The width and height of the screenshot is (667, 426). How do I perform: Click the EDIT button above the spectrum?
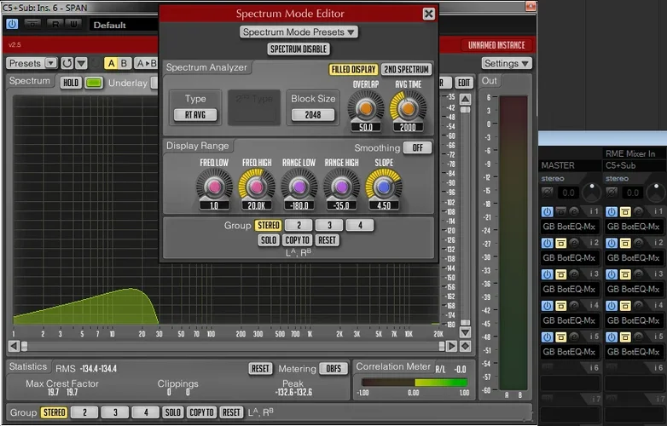(464, 83)
